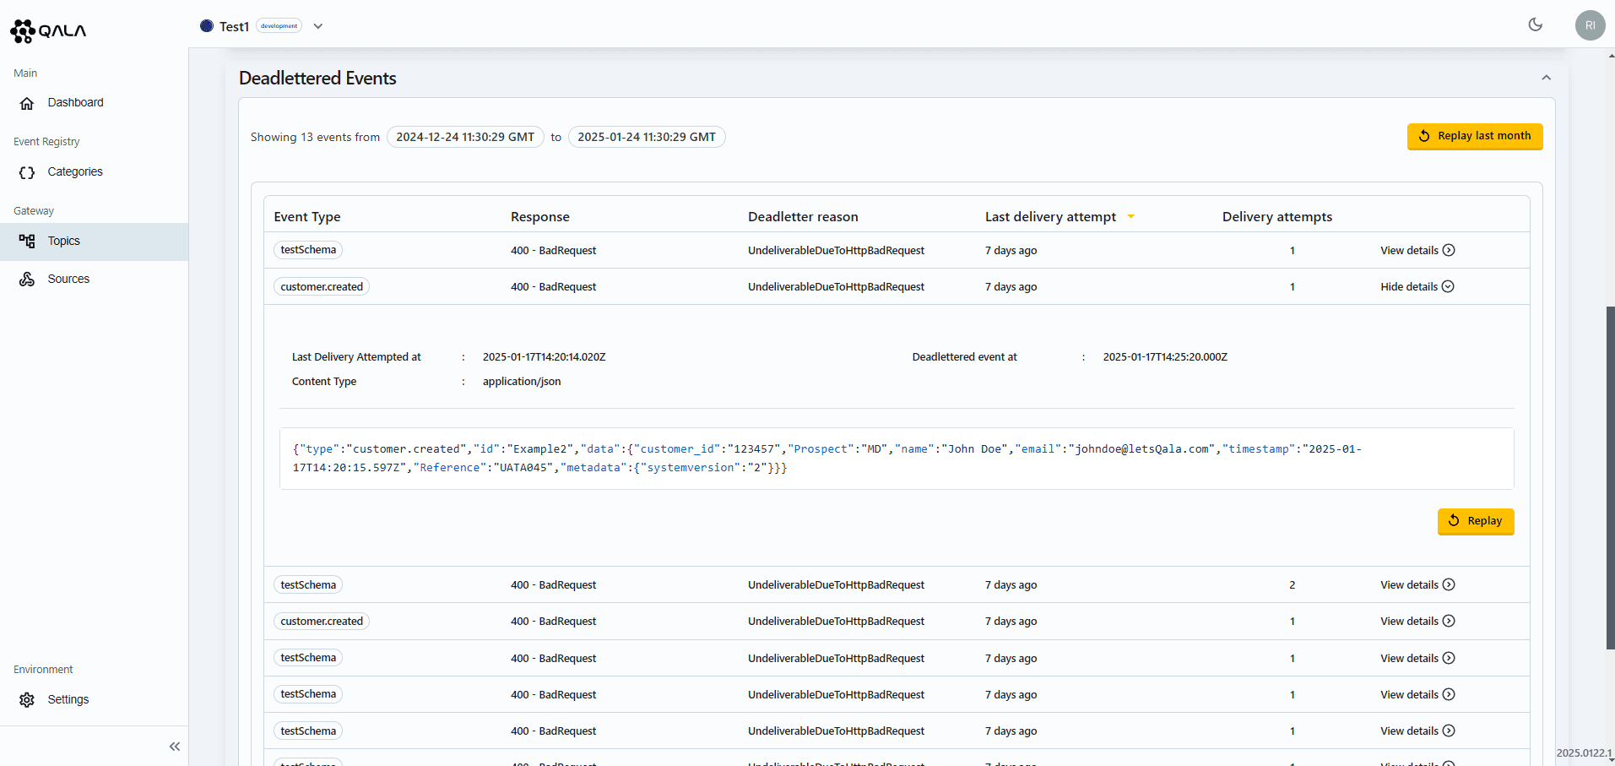Image resolution: width=1615 pixels, height=766 pixels.
Task: Replay the expanded customer.created event
Action: [1475, 521]
